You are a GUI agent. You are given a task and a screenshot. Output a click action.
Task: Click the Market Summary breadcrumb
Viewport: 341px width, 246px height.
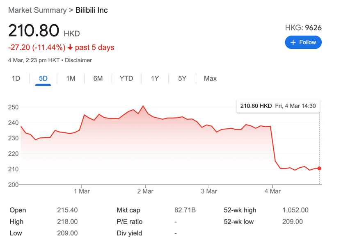click(37, 10)
